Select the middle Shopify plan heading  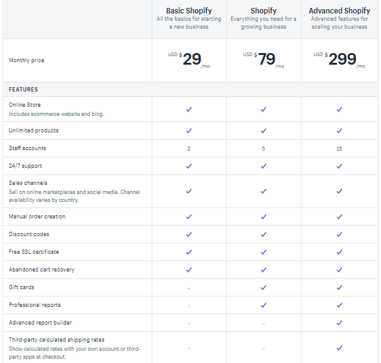pyautogui.click(x=264, y=11)
